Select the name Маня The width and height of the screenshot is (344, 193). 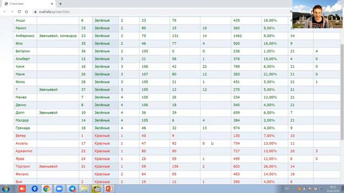point(20,74)
